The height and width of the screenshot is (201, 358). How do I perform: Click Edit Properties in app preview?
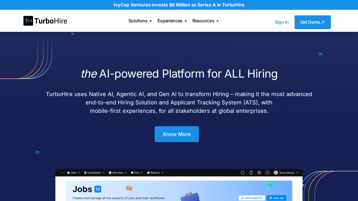click(252, 198)
